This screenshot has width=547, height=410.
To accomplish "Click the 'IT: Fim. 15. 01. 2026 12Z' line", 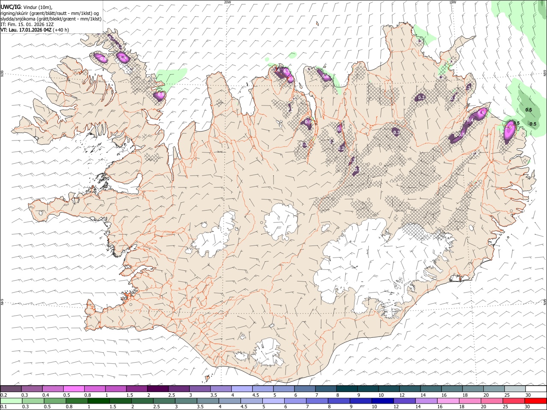I will pos(27,24).
